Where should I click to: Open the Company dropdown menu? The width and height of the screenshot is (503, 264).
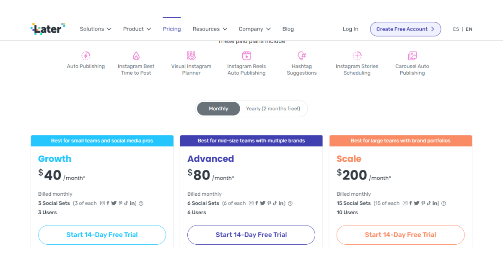tap(254, 29)
